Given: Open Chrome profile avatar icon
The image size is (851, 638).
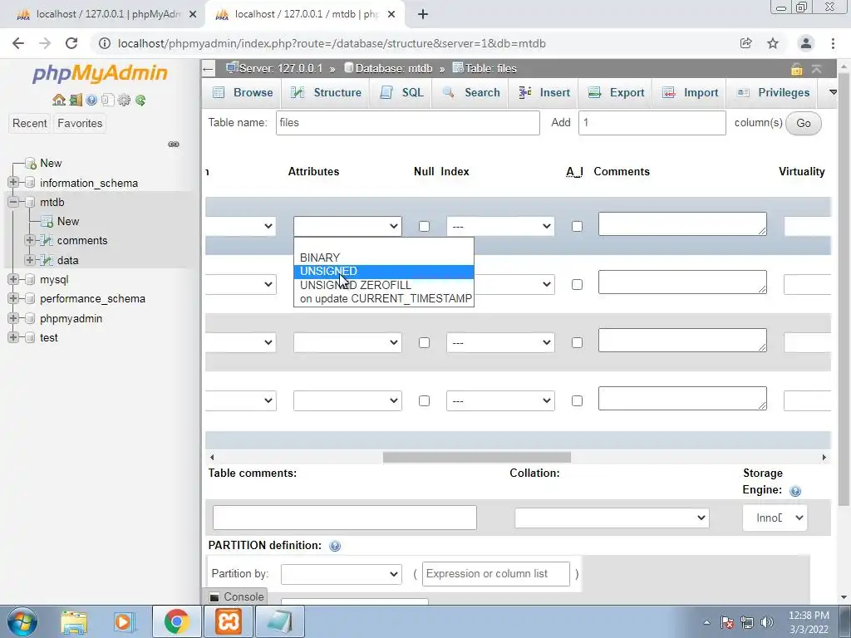Looking at the screenshot, I should (806, 43).
